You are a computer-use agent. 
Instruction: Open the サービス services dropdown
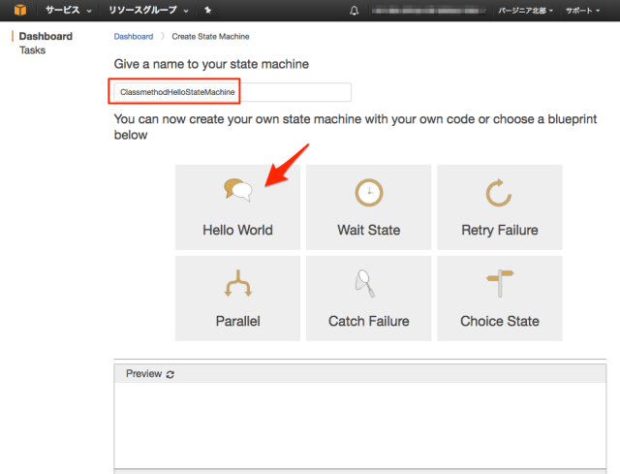point(69,11)
